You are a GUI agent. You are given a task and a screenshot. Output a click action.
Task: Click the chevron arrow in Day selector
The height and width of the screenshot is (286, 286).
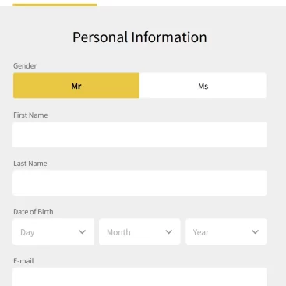tap(82, 232)
